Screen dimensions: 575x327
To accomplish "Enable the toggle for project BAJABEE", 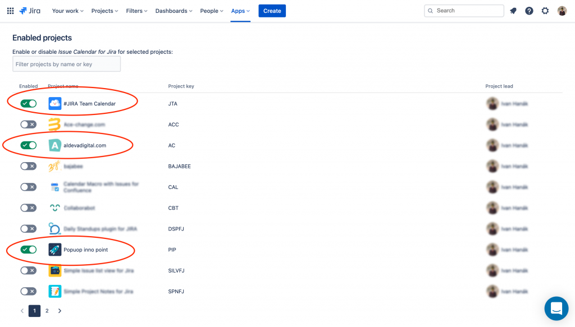I will click(x=28, y=166).
